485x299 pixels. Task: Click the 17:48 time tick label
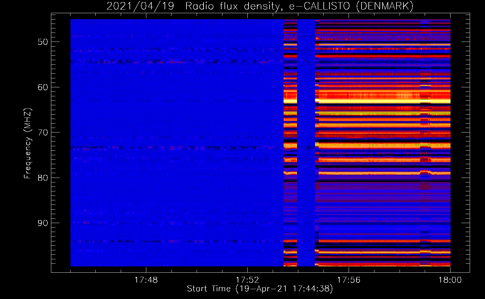tap(146, 280)
